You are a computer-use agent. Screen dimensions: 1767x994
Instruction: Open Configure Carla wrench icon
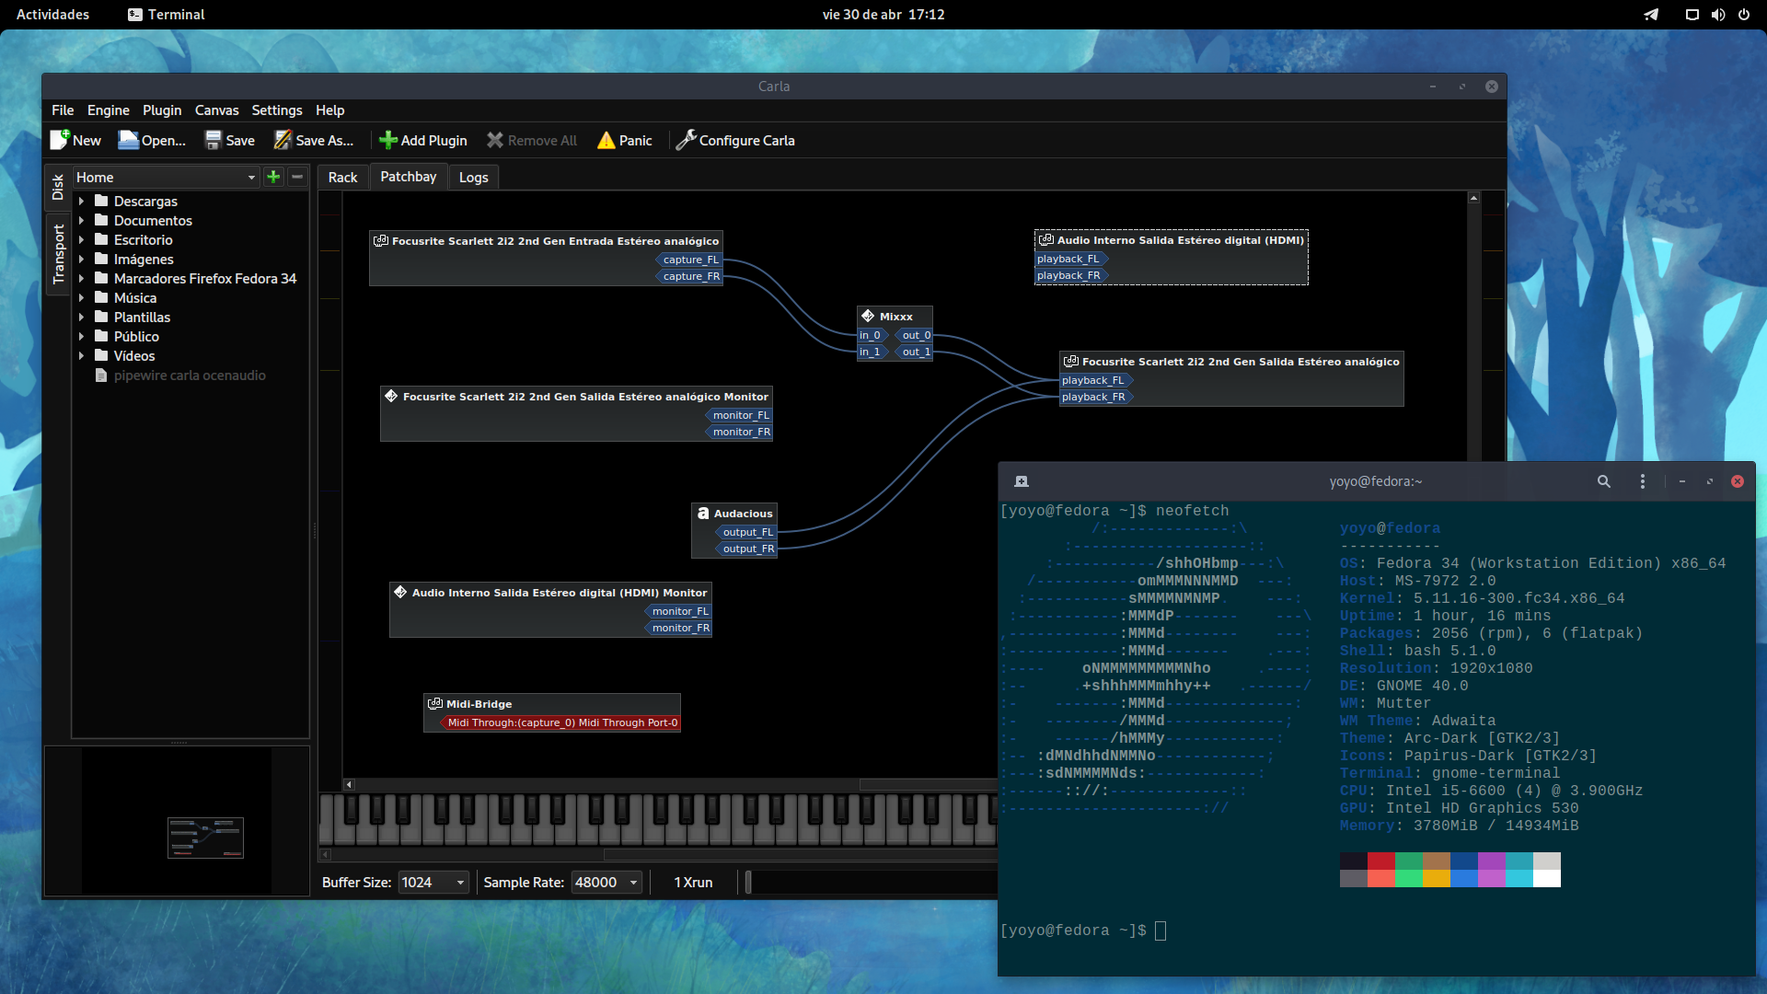point(686,140)
